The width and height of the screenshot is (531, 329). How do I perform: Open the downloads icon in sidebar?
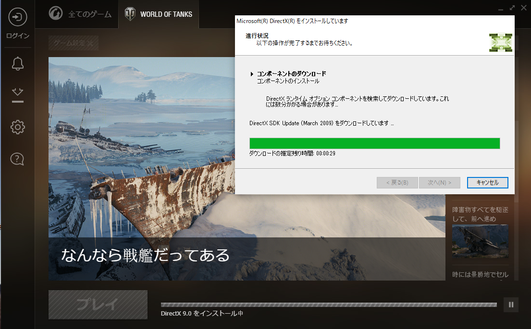click(x=18, y=95)
